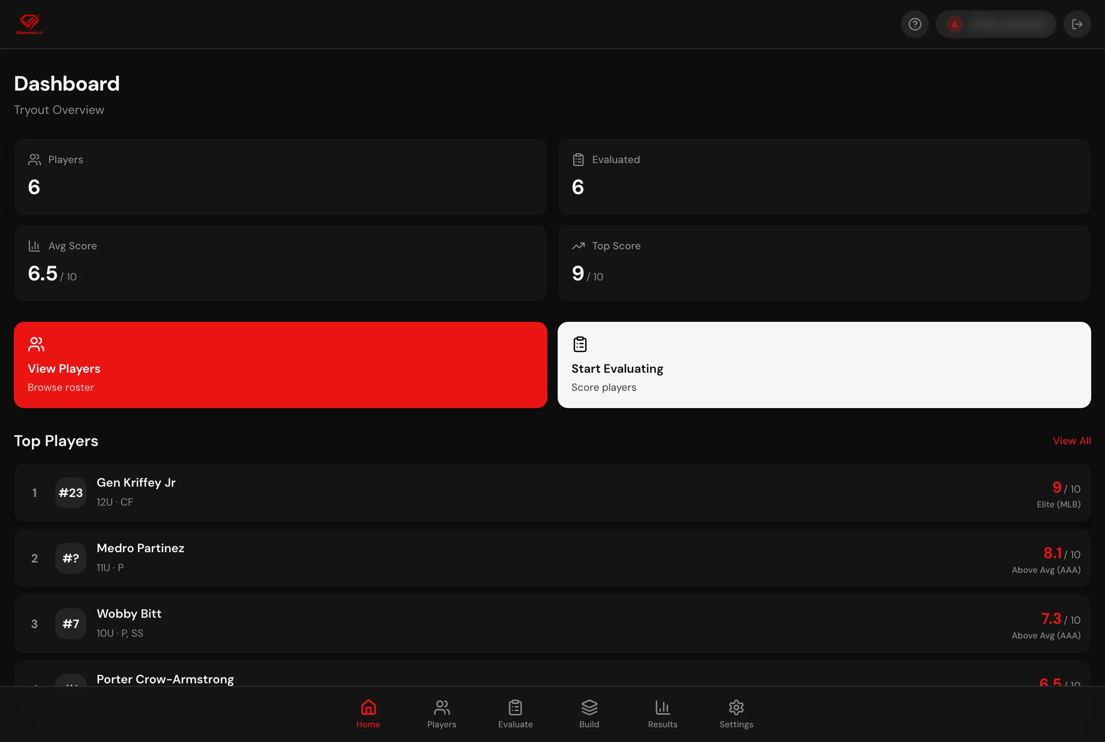Click the DiamondAudit logo

click(30, 24)
